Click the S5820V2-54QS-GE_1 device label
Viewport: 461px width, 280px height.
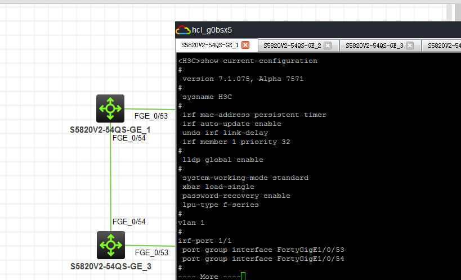[110, 129]
